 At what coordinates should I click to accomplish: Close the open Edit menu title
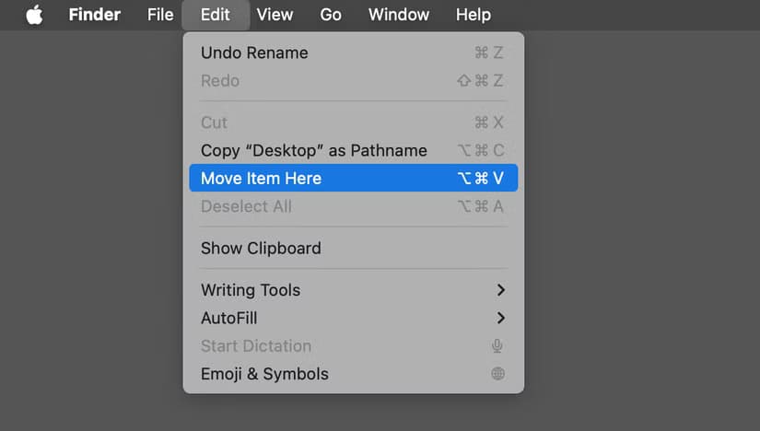[x=216, y=15]
